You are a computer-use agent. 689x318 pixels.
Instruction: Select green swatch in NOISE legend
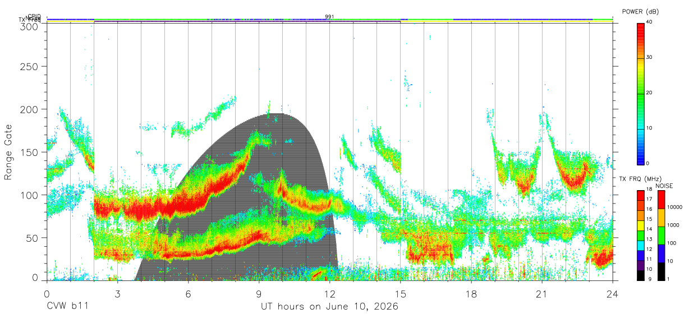[x=661, y=236]
